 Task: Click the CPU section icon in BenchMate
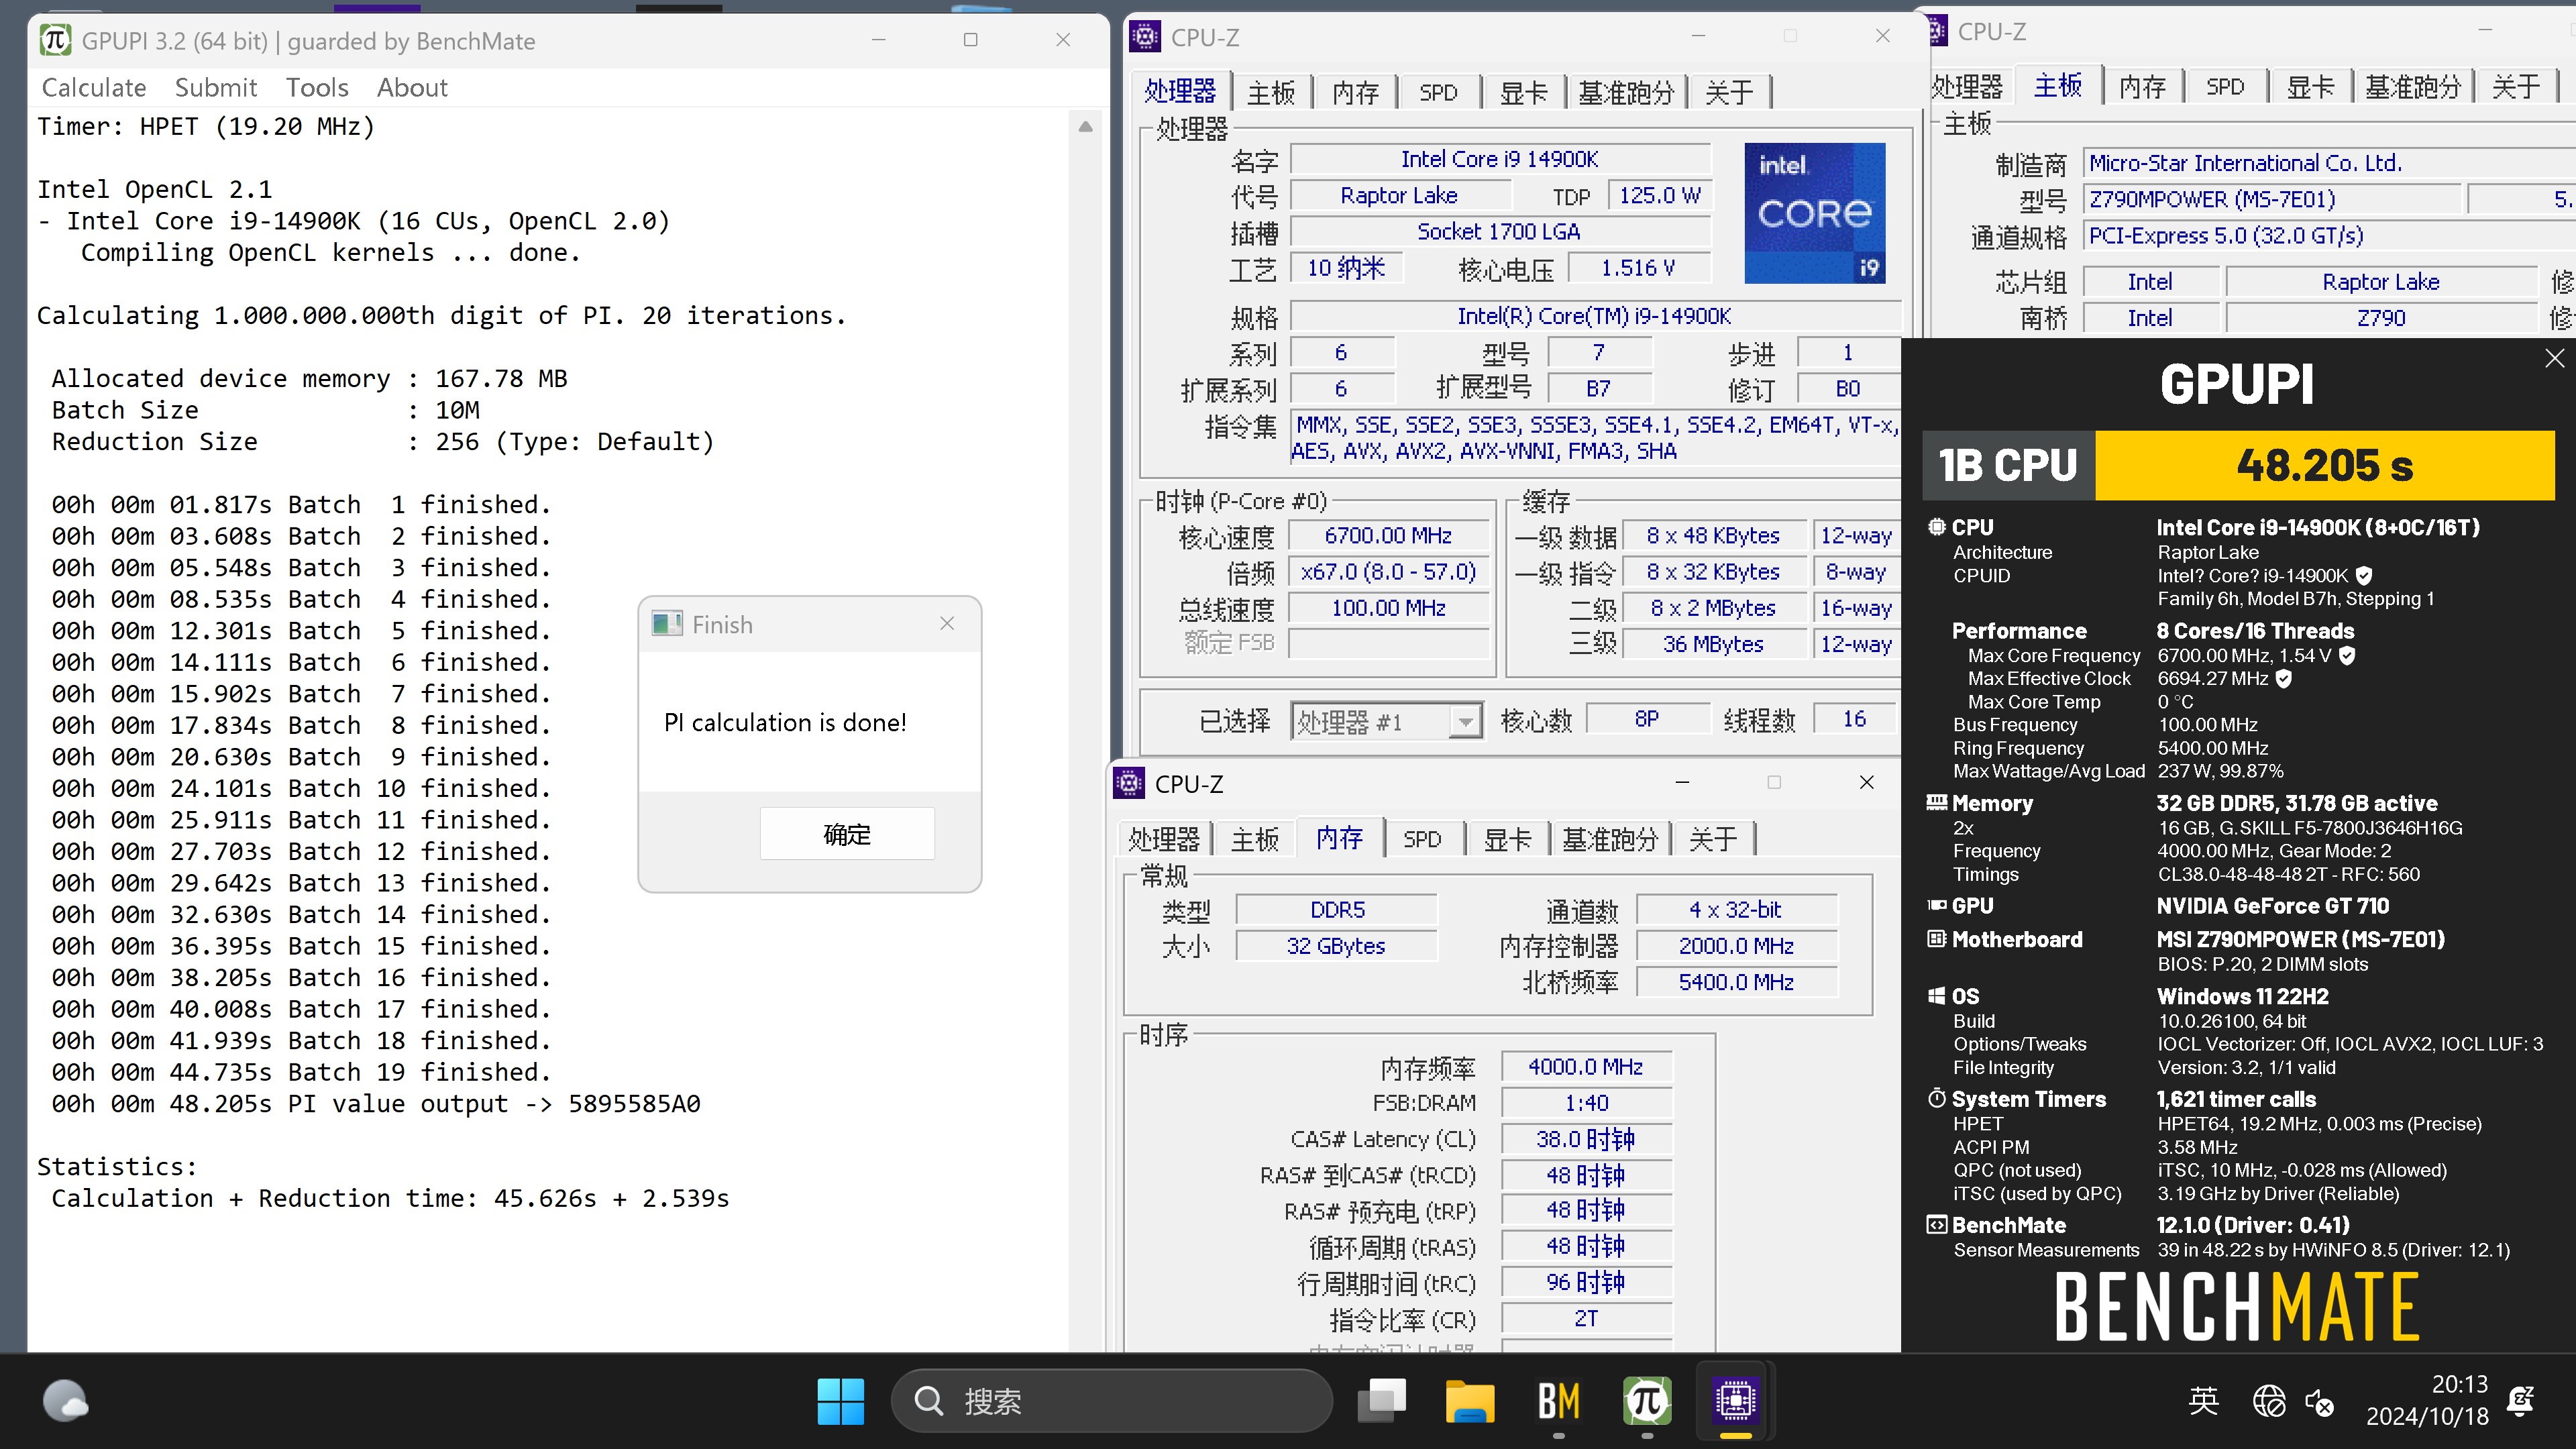pyautogui.click(x=1937, y=526)
